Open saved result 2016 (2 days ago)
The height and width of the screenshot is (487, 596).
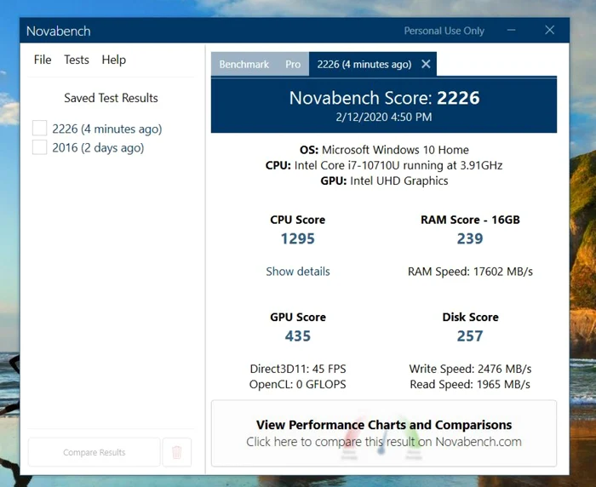98,147
